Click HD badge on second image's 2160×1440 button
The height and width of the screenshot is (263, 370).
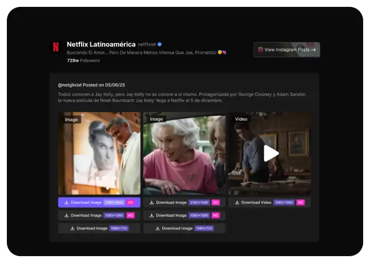[216, 202]
